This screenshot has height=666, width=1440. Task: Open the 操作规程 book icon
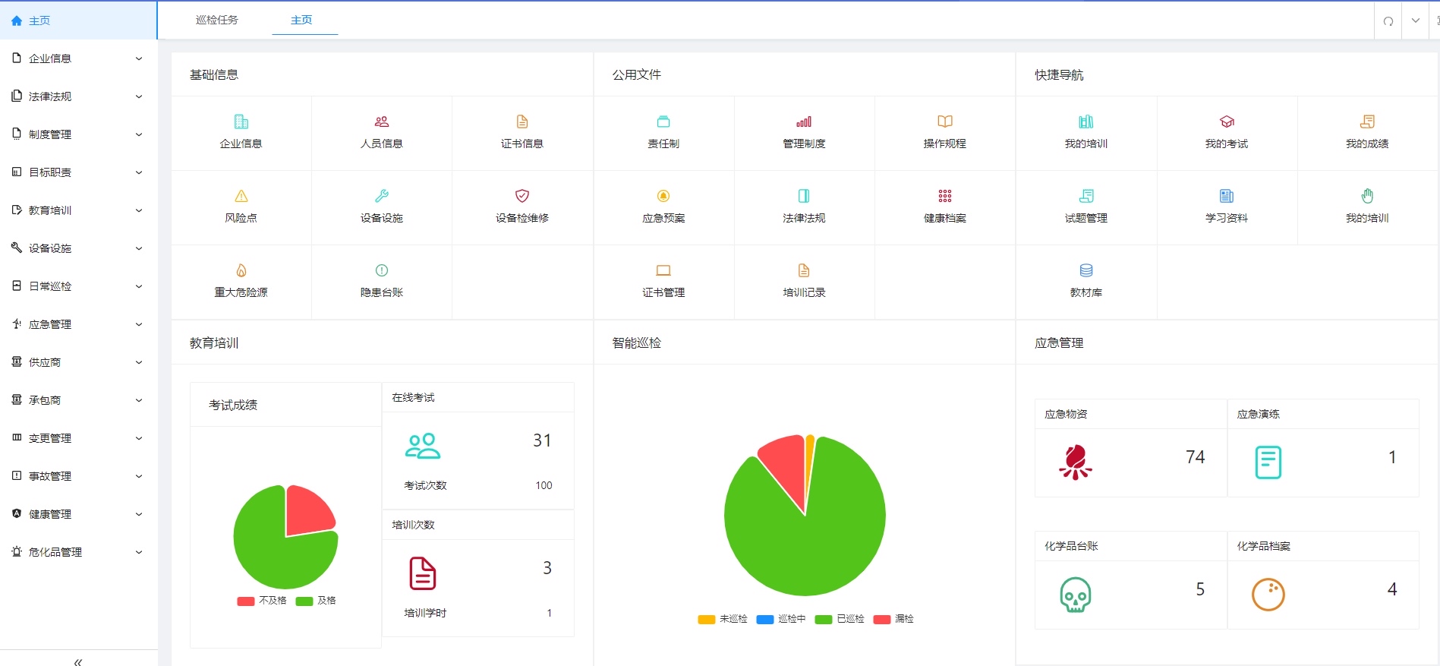coord(945,122)
